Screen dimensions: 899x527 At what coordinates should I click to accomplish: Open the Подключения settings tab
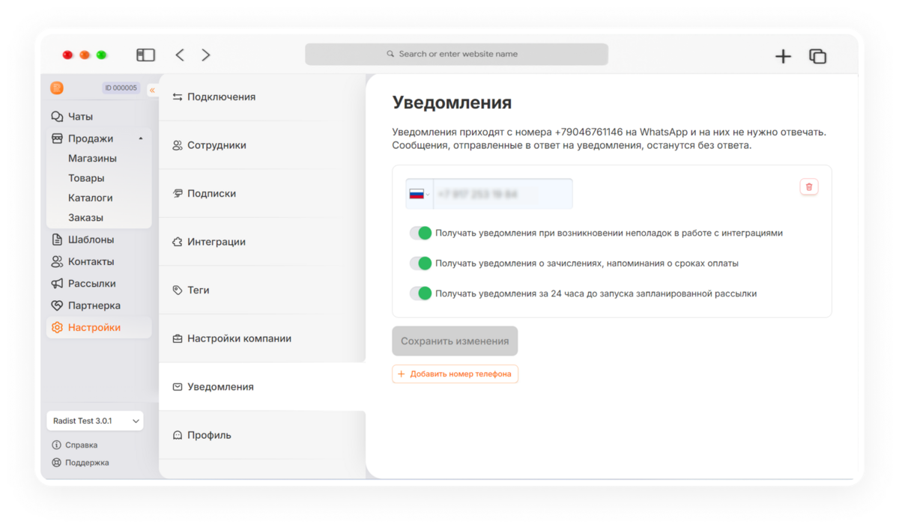(x=262, y=97)
